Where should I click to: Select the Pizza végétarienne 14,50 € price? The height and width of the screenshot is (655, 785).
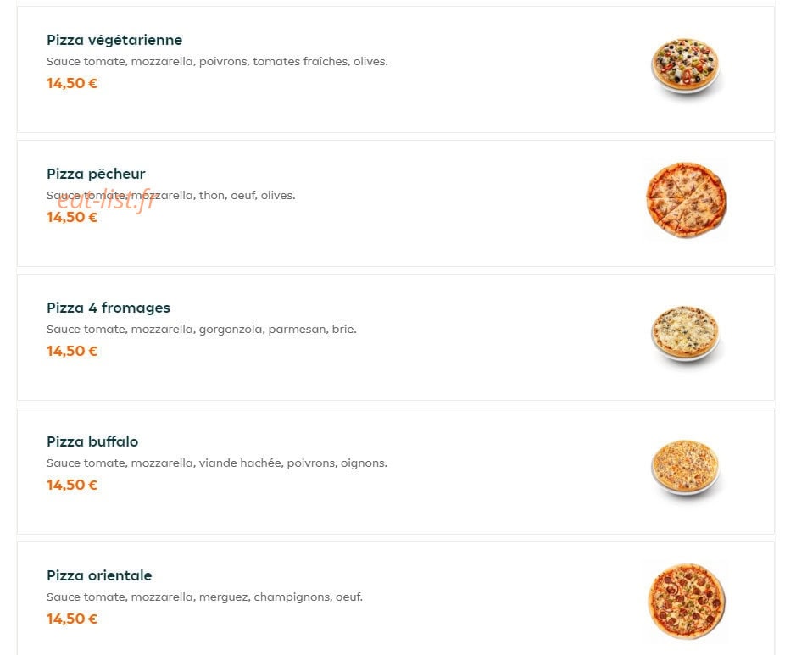coord(72,83)
